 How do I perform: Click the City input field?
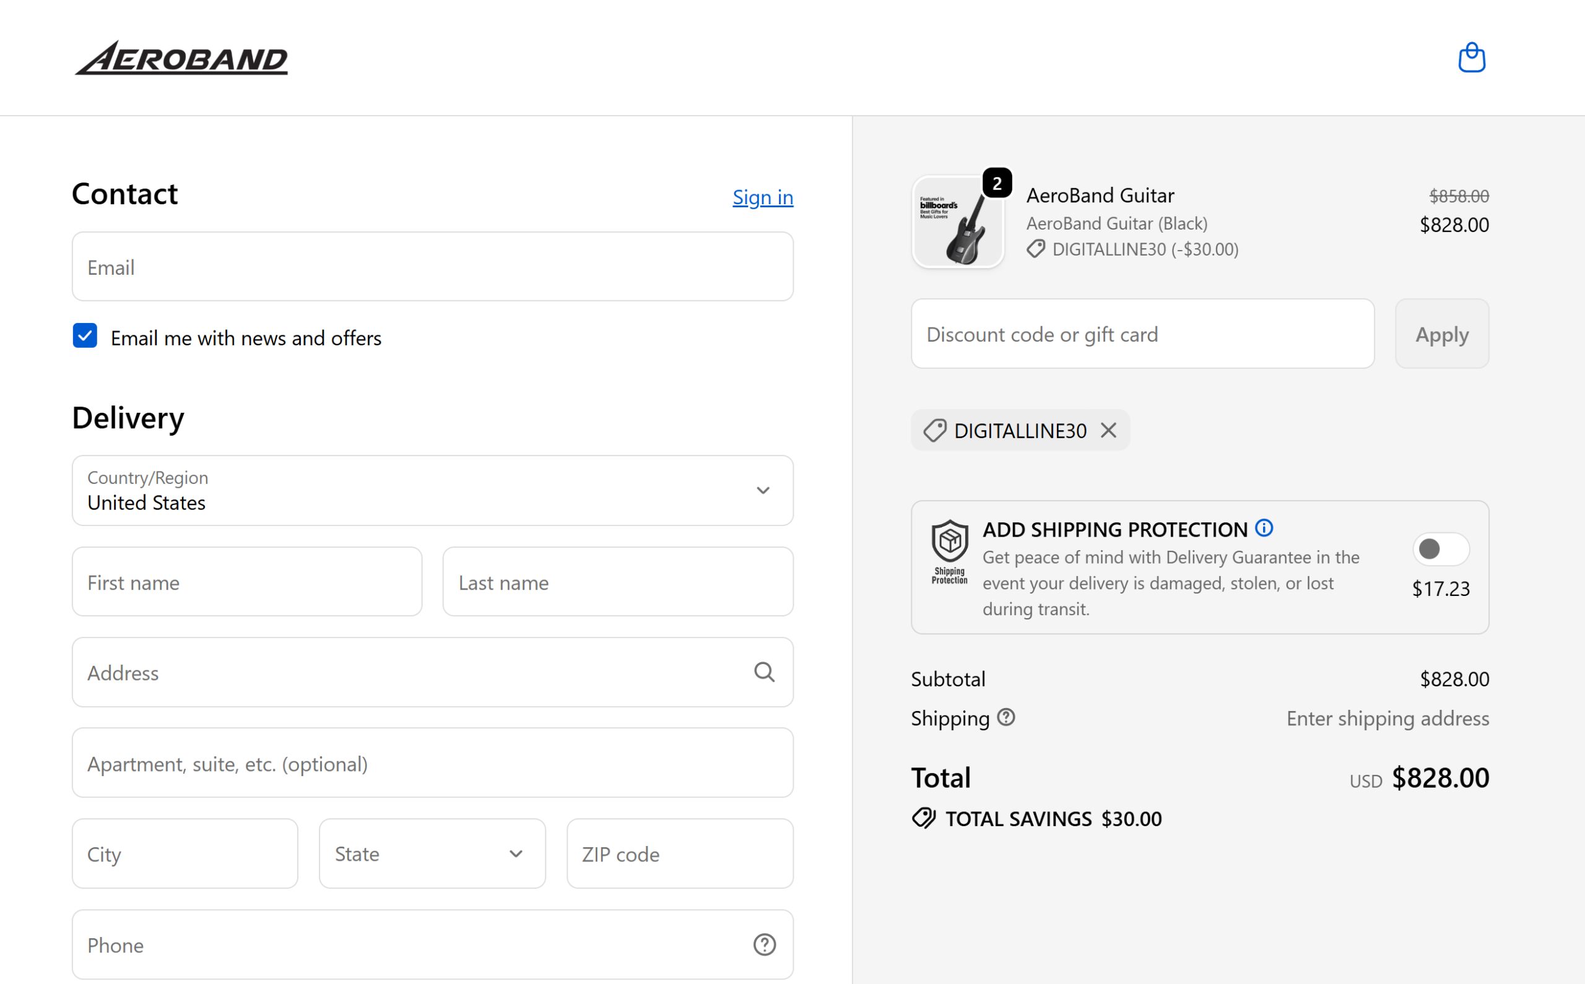[185, 853]
